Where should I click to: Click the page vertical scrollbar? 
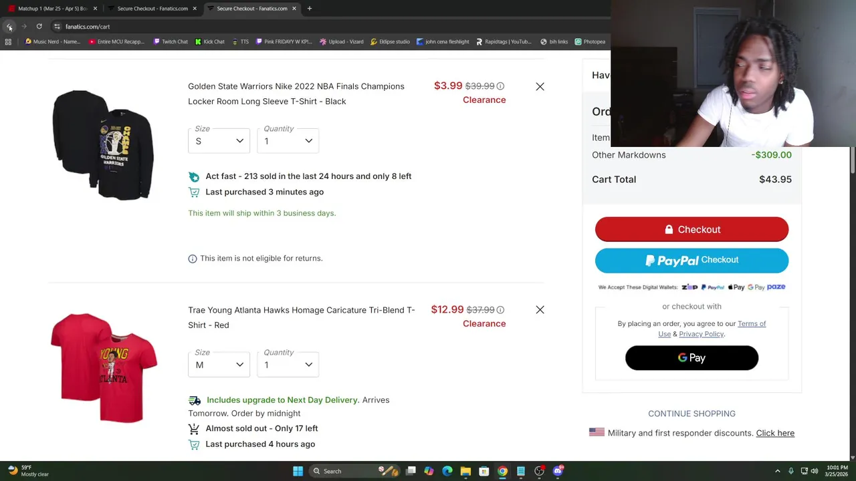852,160
